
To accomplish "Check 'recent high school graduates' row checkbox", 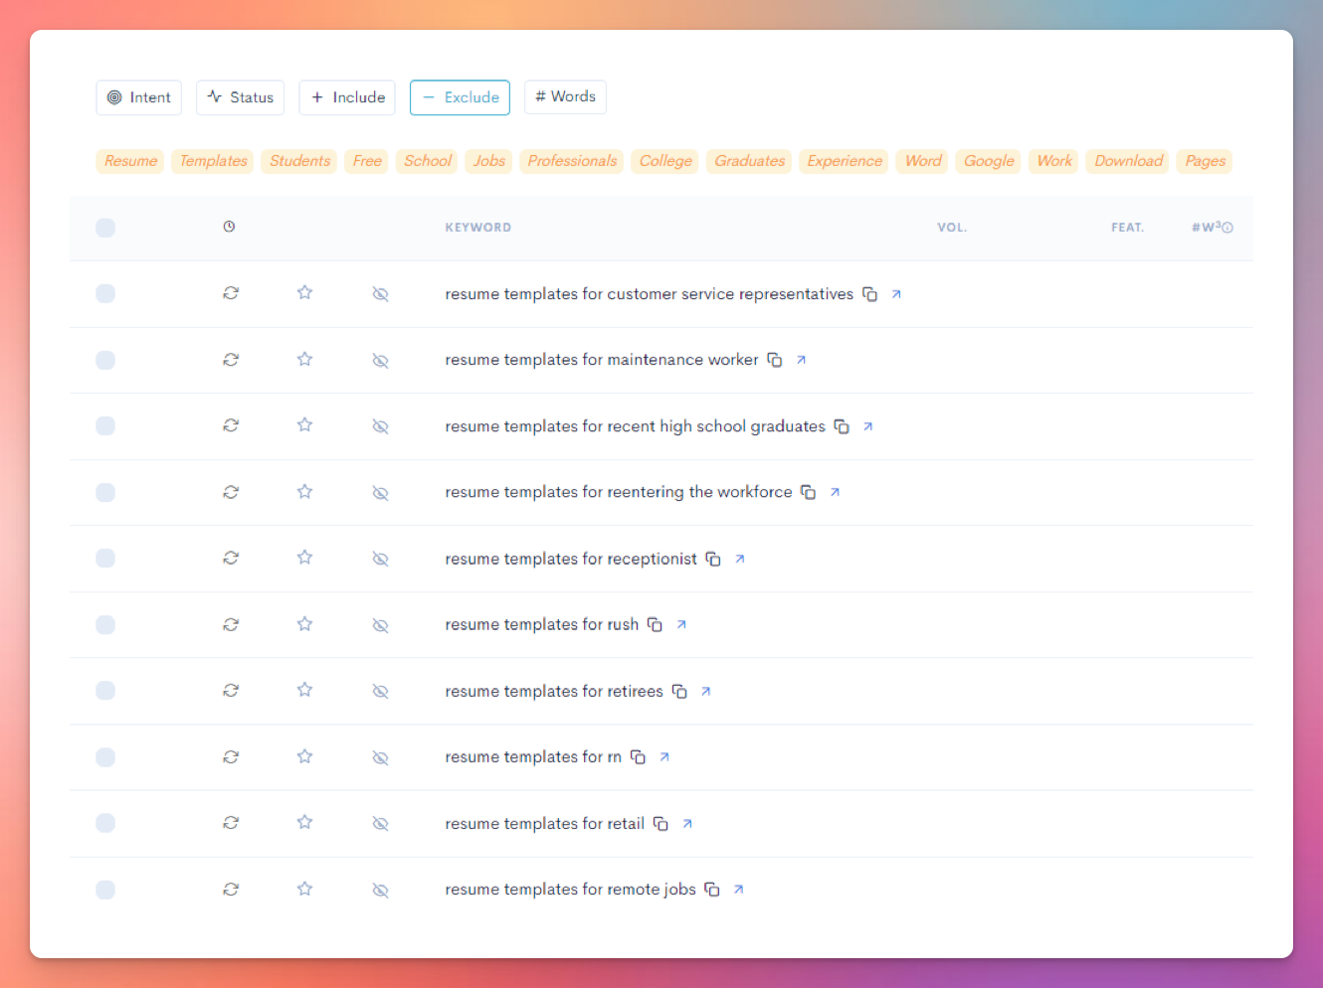I will tap(105, 425).
